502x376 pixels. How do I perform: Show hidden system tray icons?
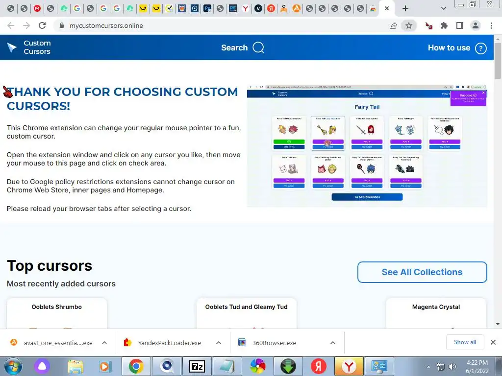click(x=428, y=366)
